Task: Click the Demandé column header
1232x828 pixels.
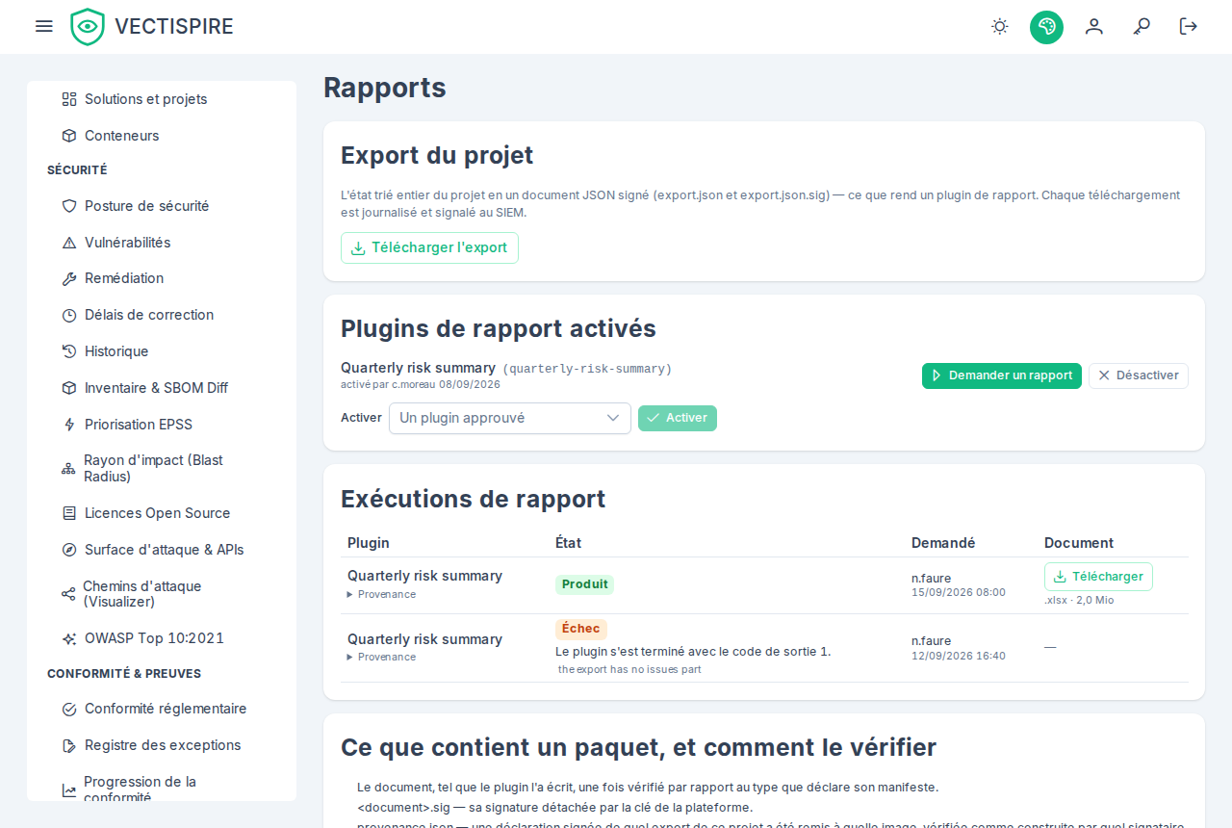Action: (x=943, y=543)
